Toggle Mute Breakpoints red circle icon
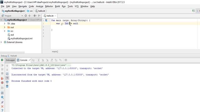This screenshot has height=112, width=200. [2, 83]
